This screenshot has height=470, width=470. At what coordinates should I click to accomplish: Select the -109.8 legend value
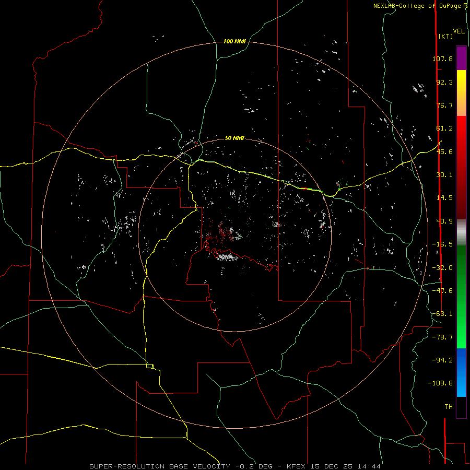click(x=440, y=383)
